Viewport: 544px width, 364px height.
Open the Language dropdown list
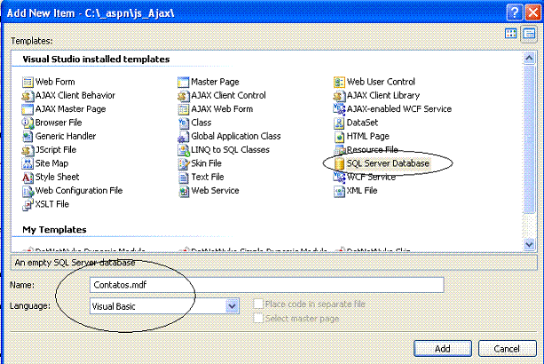[x=233, y=306]
